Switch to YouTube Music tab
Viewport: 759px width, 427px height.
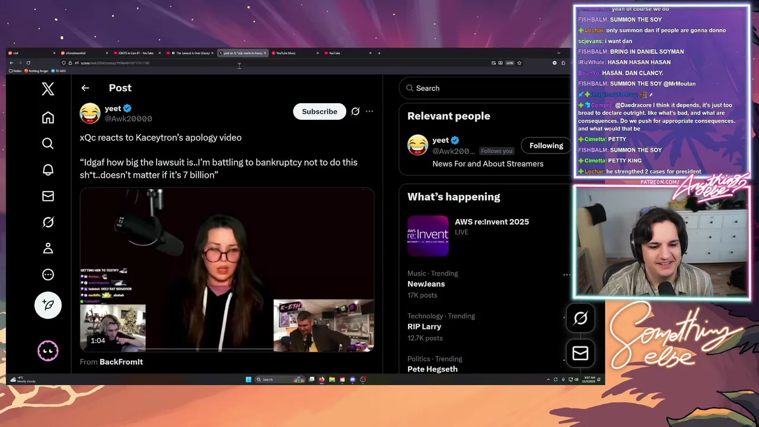click(295, 53)
